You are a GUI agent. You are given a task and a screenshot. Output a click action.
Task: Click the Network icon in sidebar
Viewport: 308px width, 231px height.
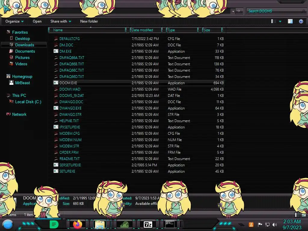(8, 114)
